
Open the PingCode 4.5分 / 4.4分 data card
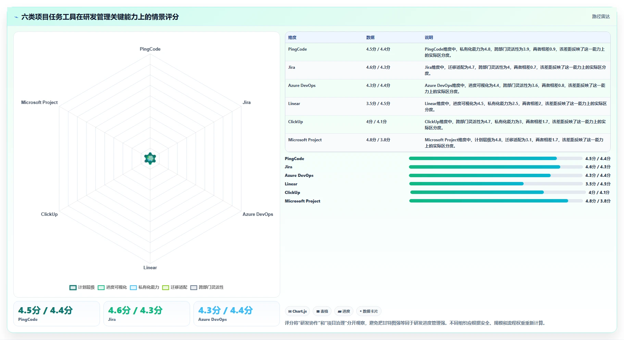[57, 314]
